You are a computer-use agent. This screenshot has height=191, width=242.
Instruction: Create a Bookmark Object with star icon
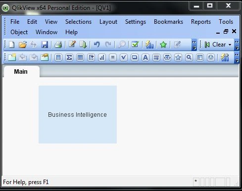point(178,57)
